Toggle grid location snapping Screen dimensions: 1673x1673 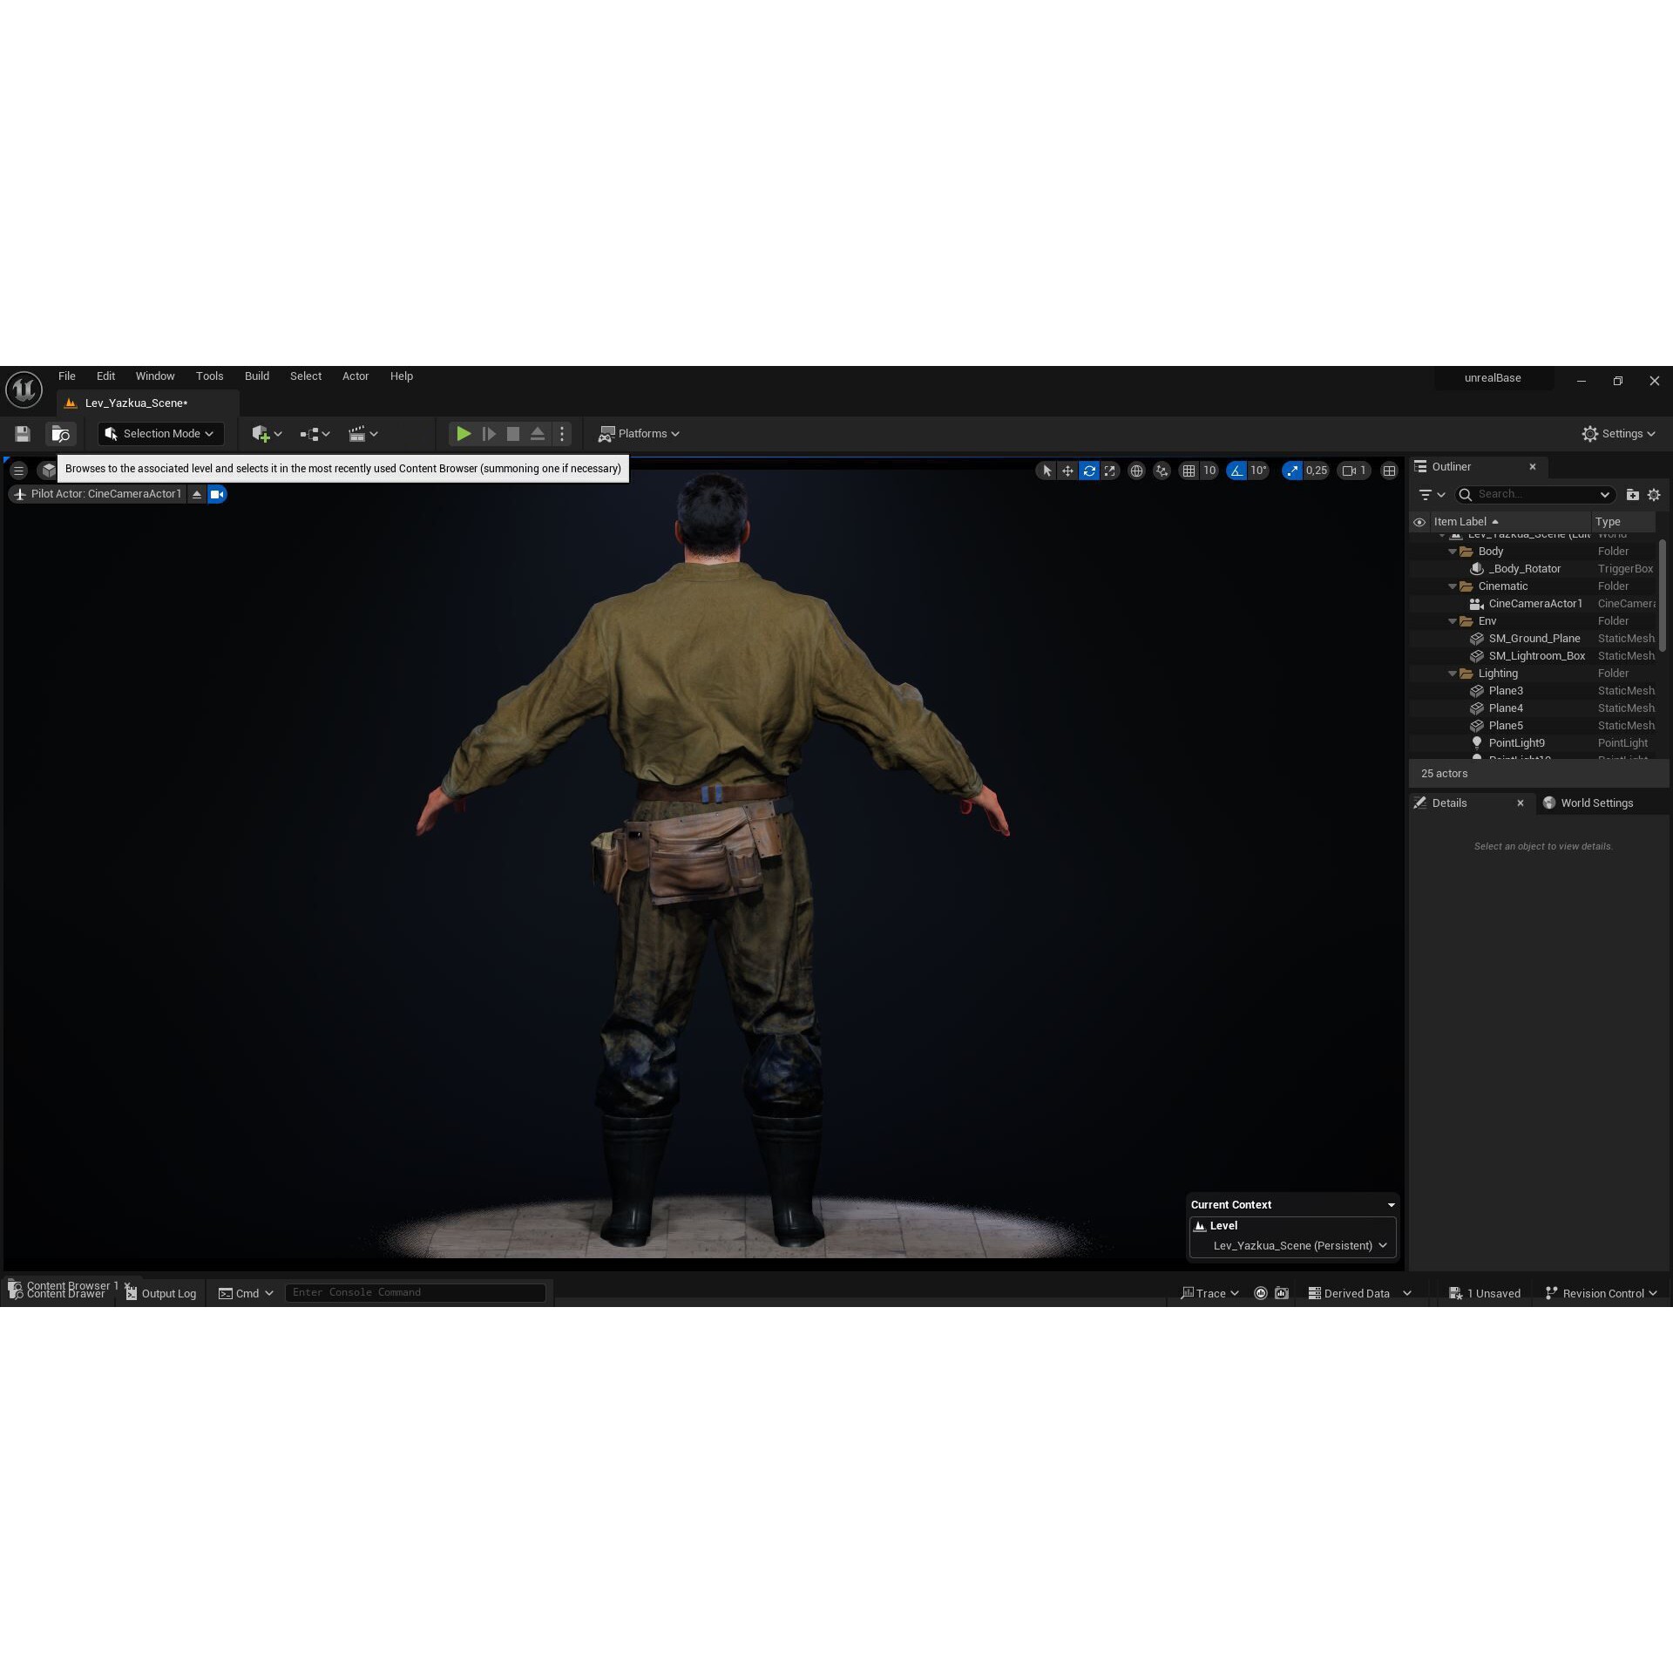pyautogui.click(x=1189, y=471)
